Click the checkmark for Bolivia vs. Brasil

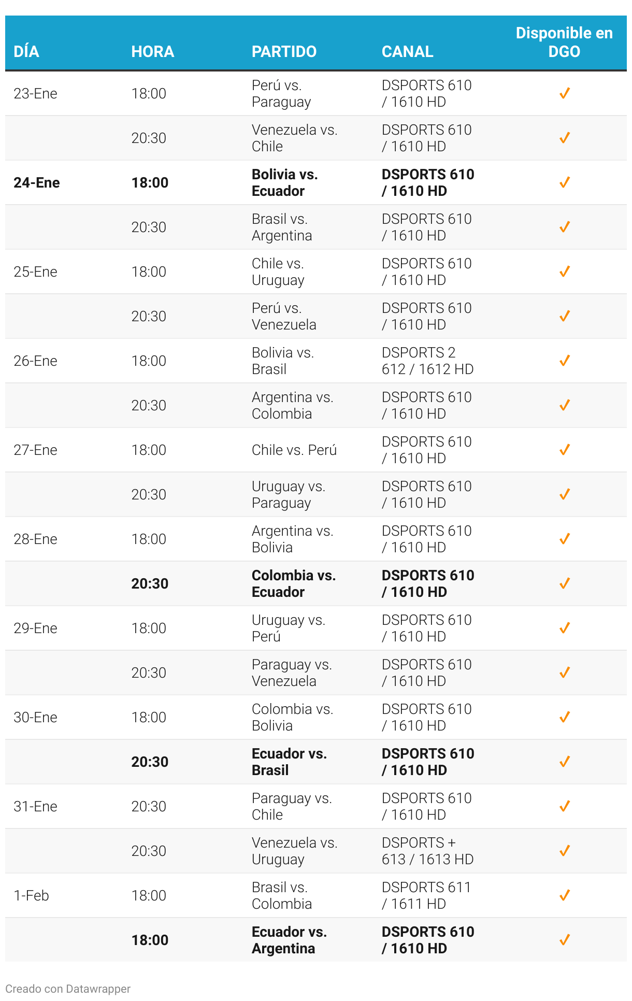(x=564, y=361)
